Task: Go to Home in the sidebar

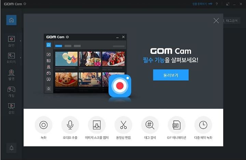Action: coord(11,20)
